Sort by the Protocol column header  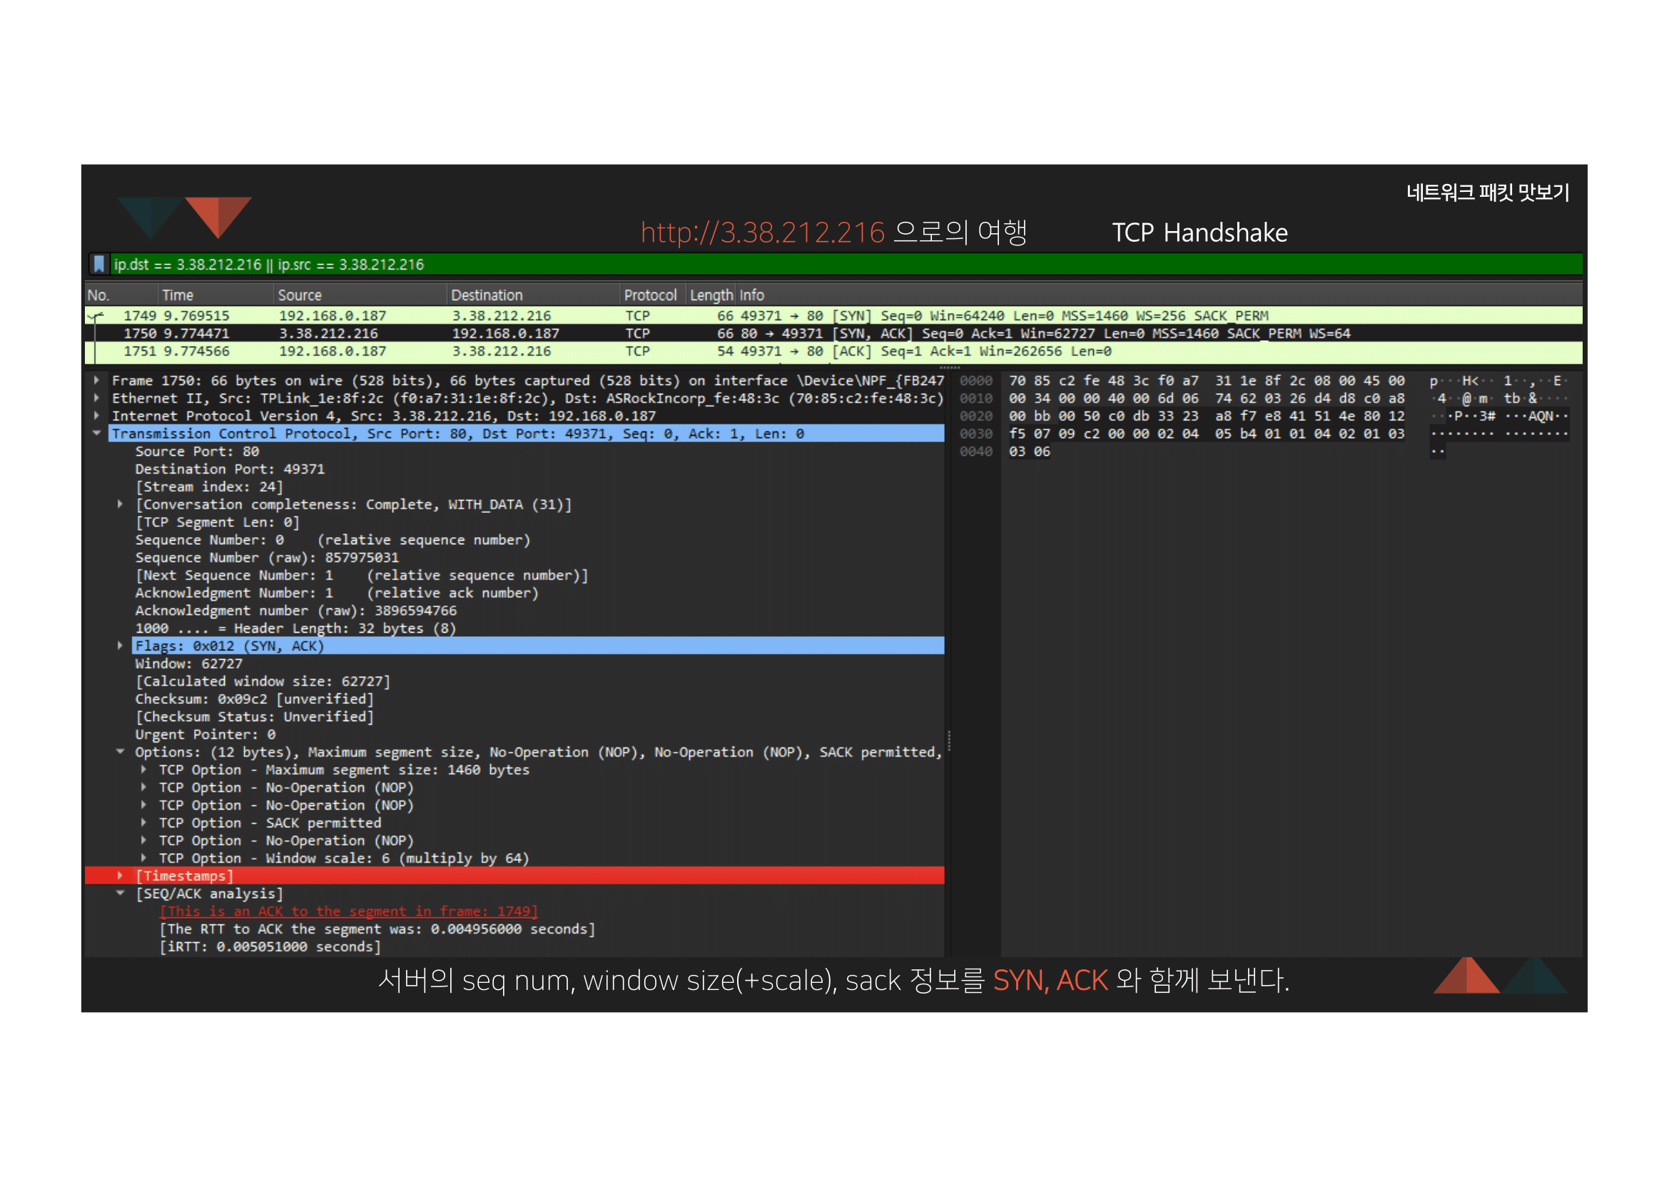coord(650,296)
